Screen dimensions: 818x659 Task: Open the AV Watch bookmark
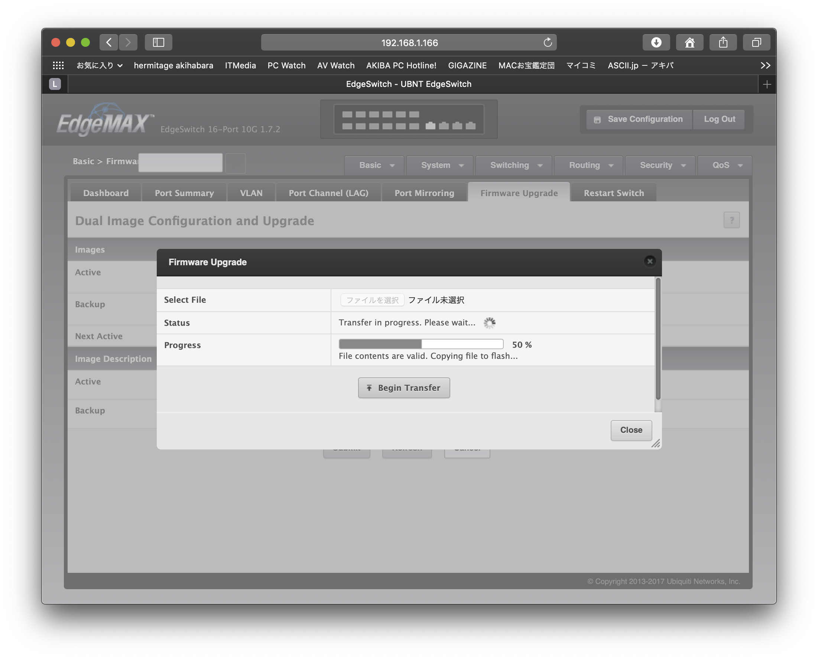[x=335, y=65]
